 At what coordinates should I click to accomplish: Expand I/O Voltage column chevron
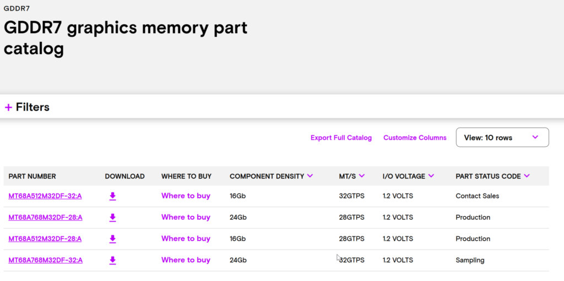[x=431, y=176]
